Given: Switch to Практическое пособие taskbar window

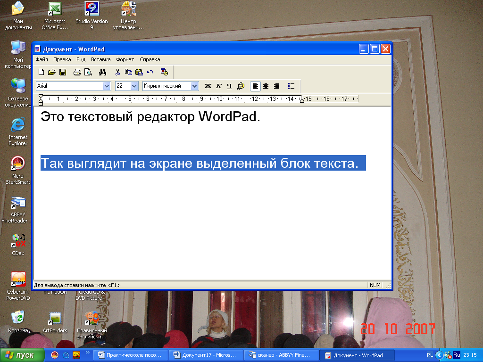Looking at the screenshot, I should tap(131, 355).
